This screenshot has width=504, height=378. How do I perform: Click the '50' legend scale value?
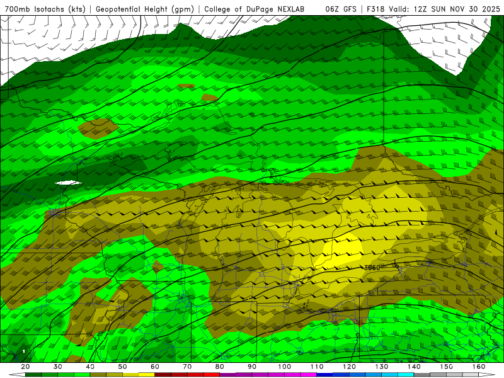pyautogui.click(x=122, y=367)
